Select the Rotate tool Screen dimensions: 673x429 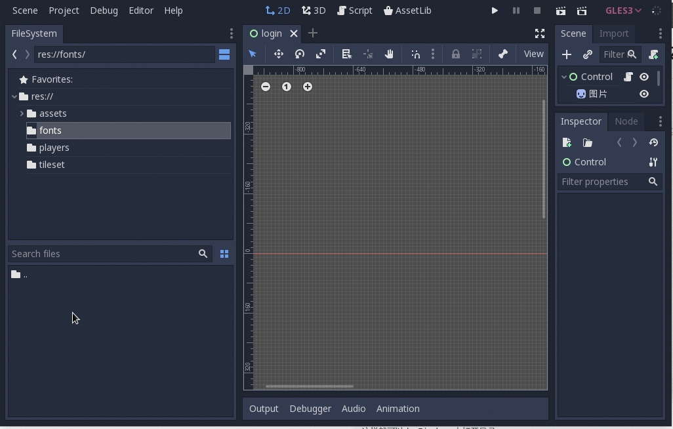point(300,54)
